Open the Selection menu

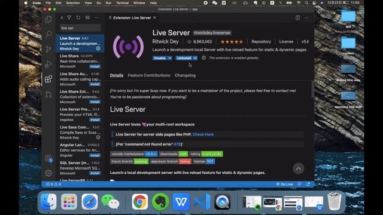coord(73,3)
